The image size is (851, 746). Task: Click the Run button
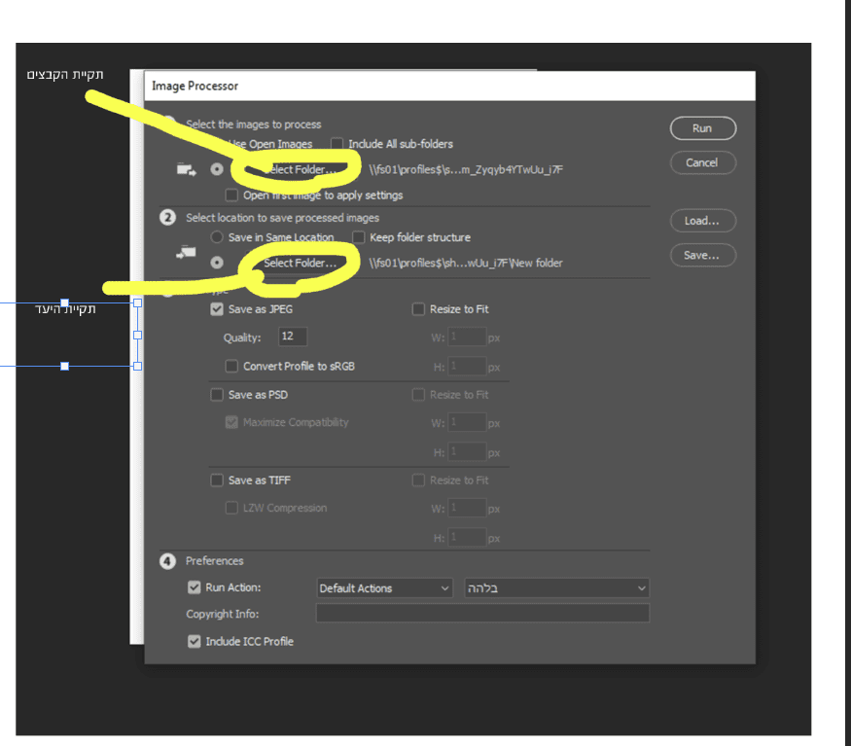coord(703,128)
